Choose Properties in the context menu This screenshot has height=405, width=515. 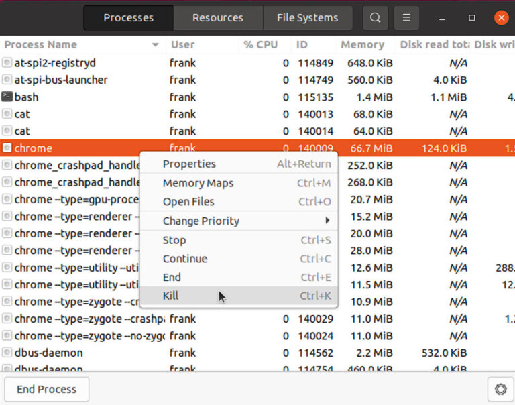click(x=189, y=164)
